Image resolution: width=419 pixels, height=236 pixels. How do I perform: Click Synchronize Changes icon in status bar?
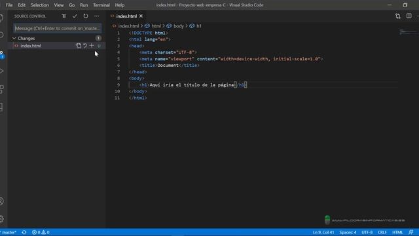24,232
